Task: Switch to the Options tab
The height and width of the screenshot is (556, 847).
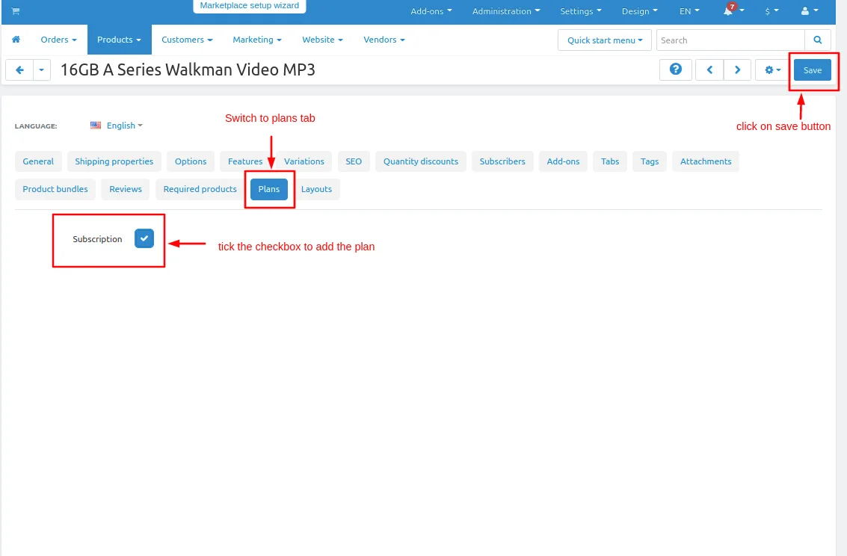Action: (x=191, y=161)
